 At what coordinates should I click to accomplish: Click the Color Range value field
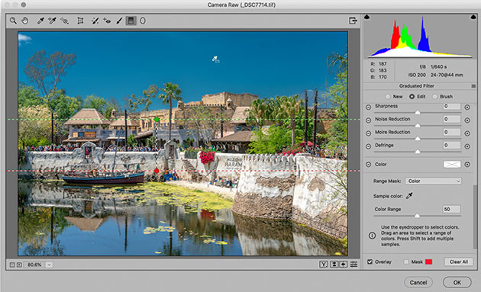(451, 209)
